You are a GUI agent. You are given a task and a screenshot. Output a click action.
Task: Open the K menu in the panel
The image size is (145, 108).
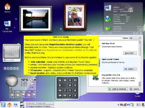tap(3, 105)
